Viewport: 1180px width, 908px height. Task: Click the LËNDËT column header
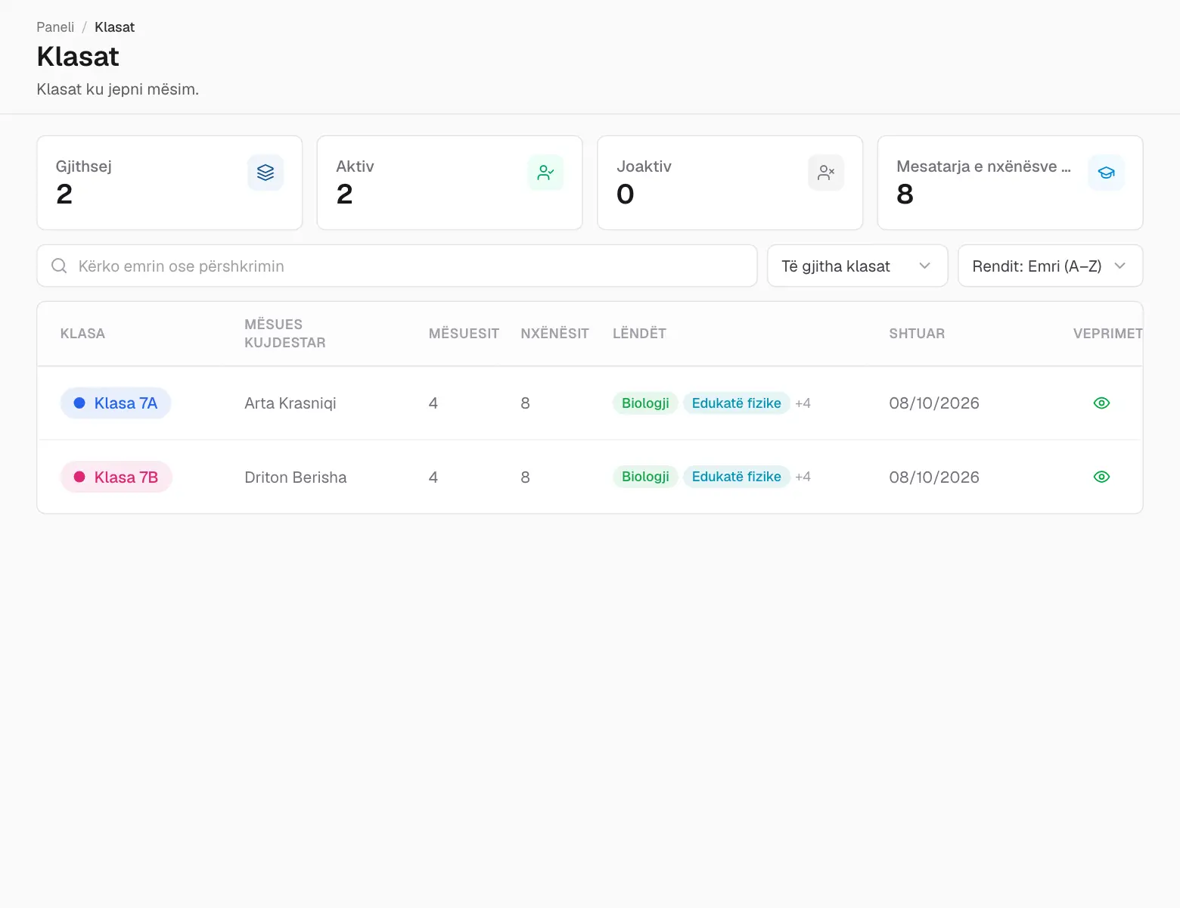click(x=639, y=334)
